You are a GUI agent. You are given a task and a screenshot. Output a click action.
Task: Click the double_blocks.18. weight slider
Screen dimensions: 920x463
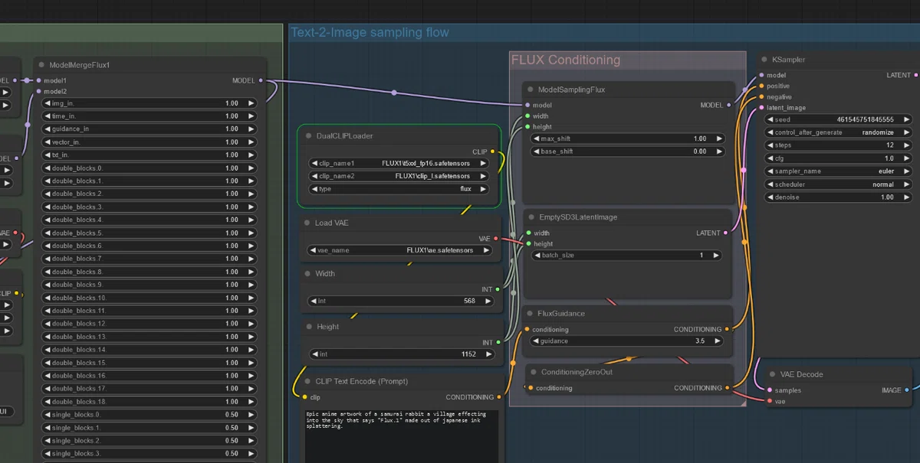tap(148, 402)
